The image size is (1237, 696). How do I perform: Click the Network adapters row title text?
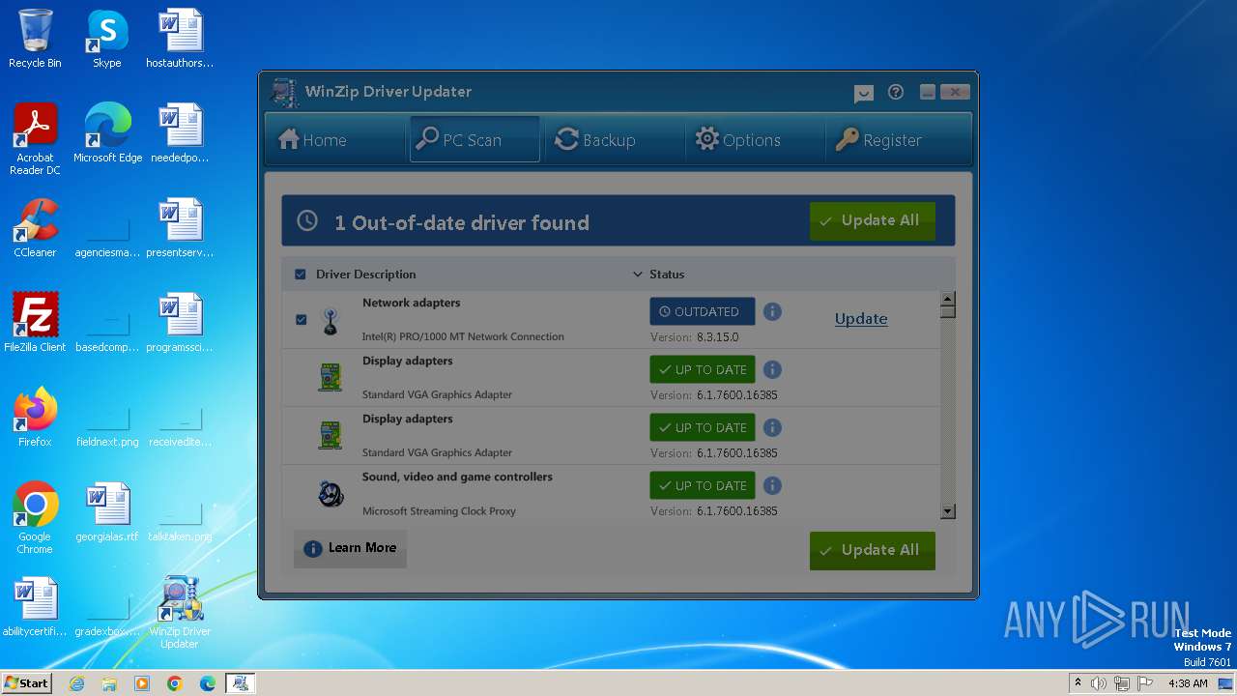411,303
